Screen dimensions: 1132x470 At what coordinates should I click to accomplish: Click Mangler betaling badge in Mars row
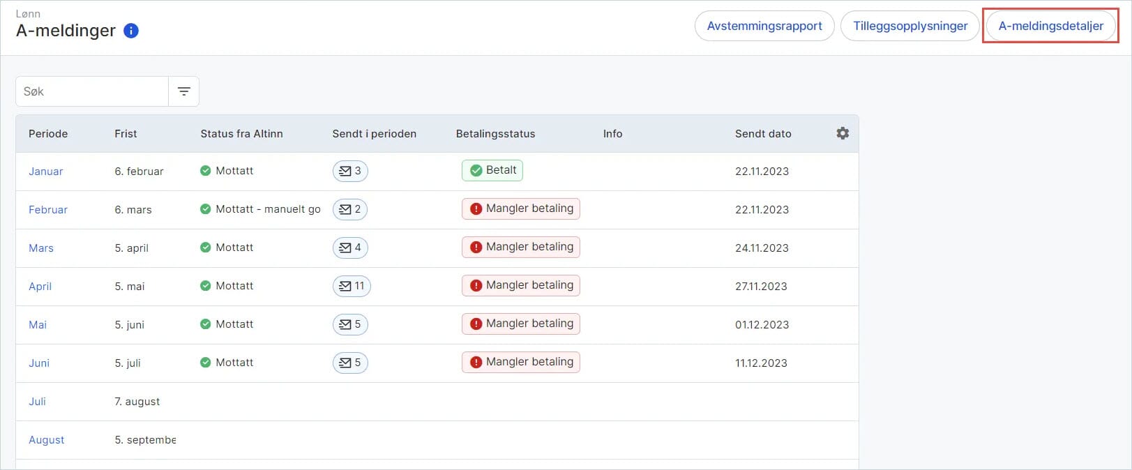click(521, 247)
